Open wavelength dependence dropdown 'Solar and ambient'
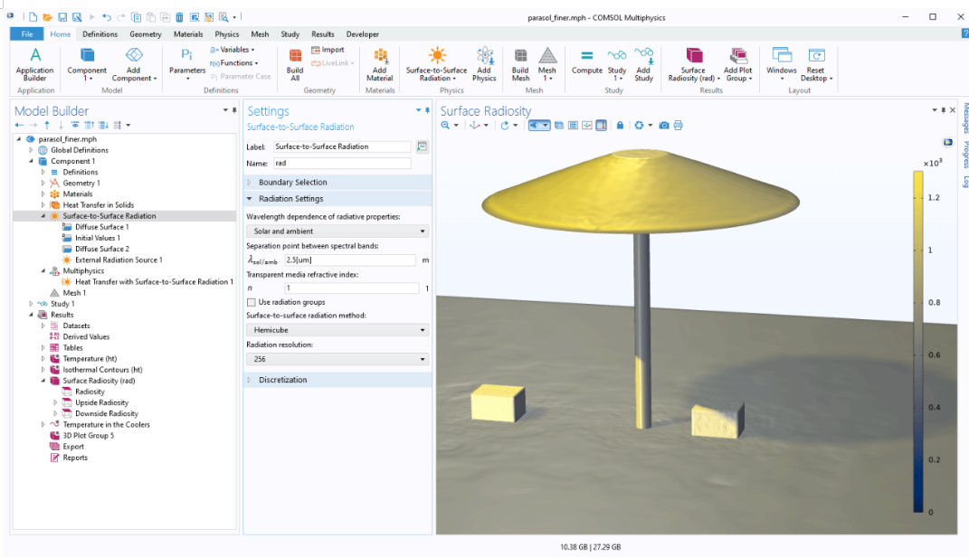Viewport: 969px width, 557px height. (x=337, y=231)
